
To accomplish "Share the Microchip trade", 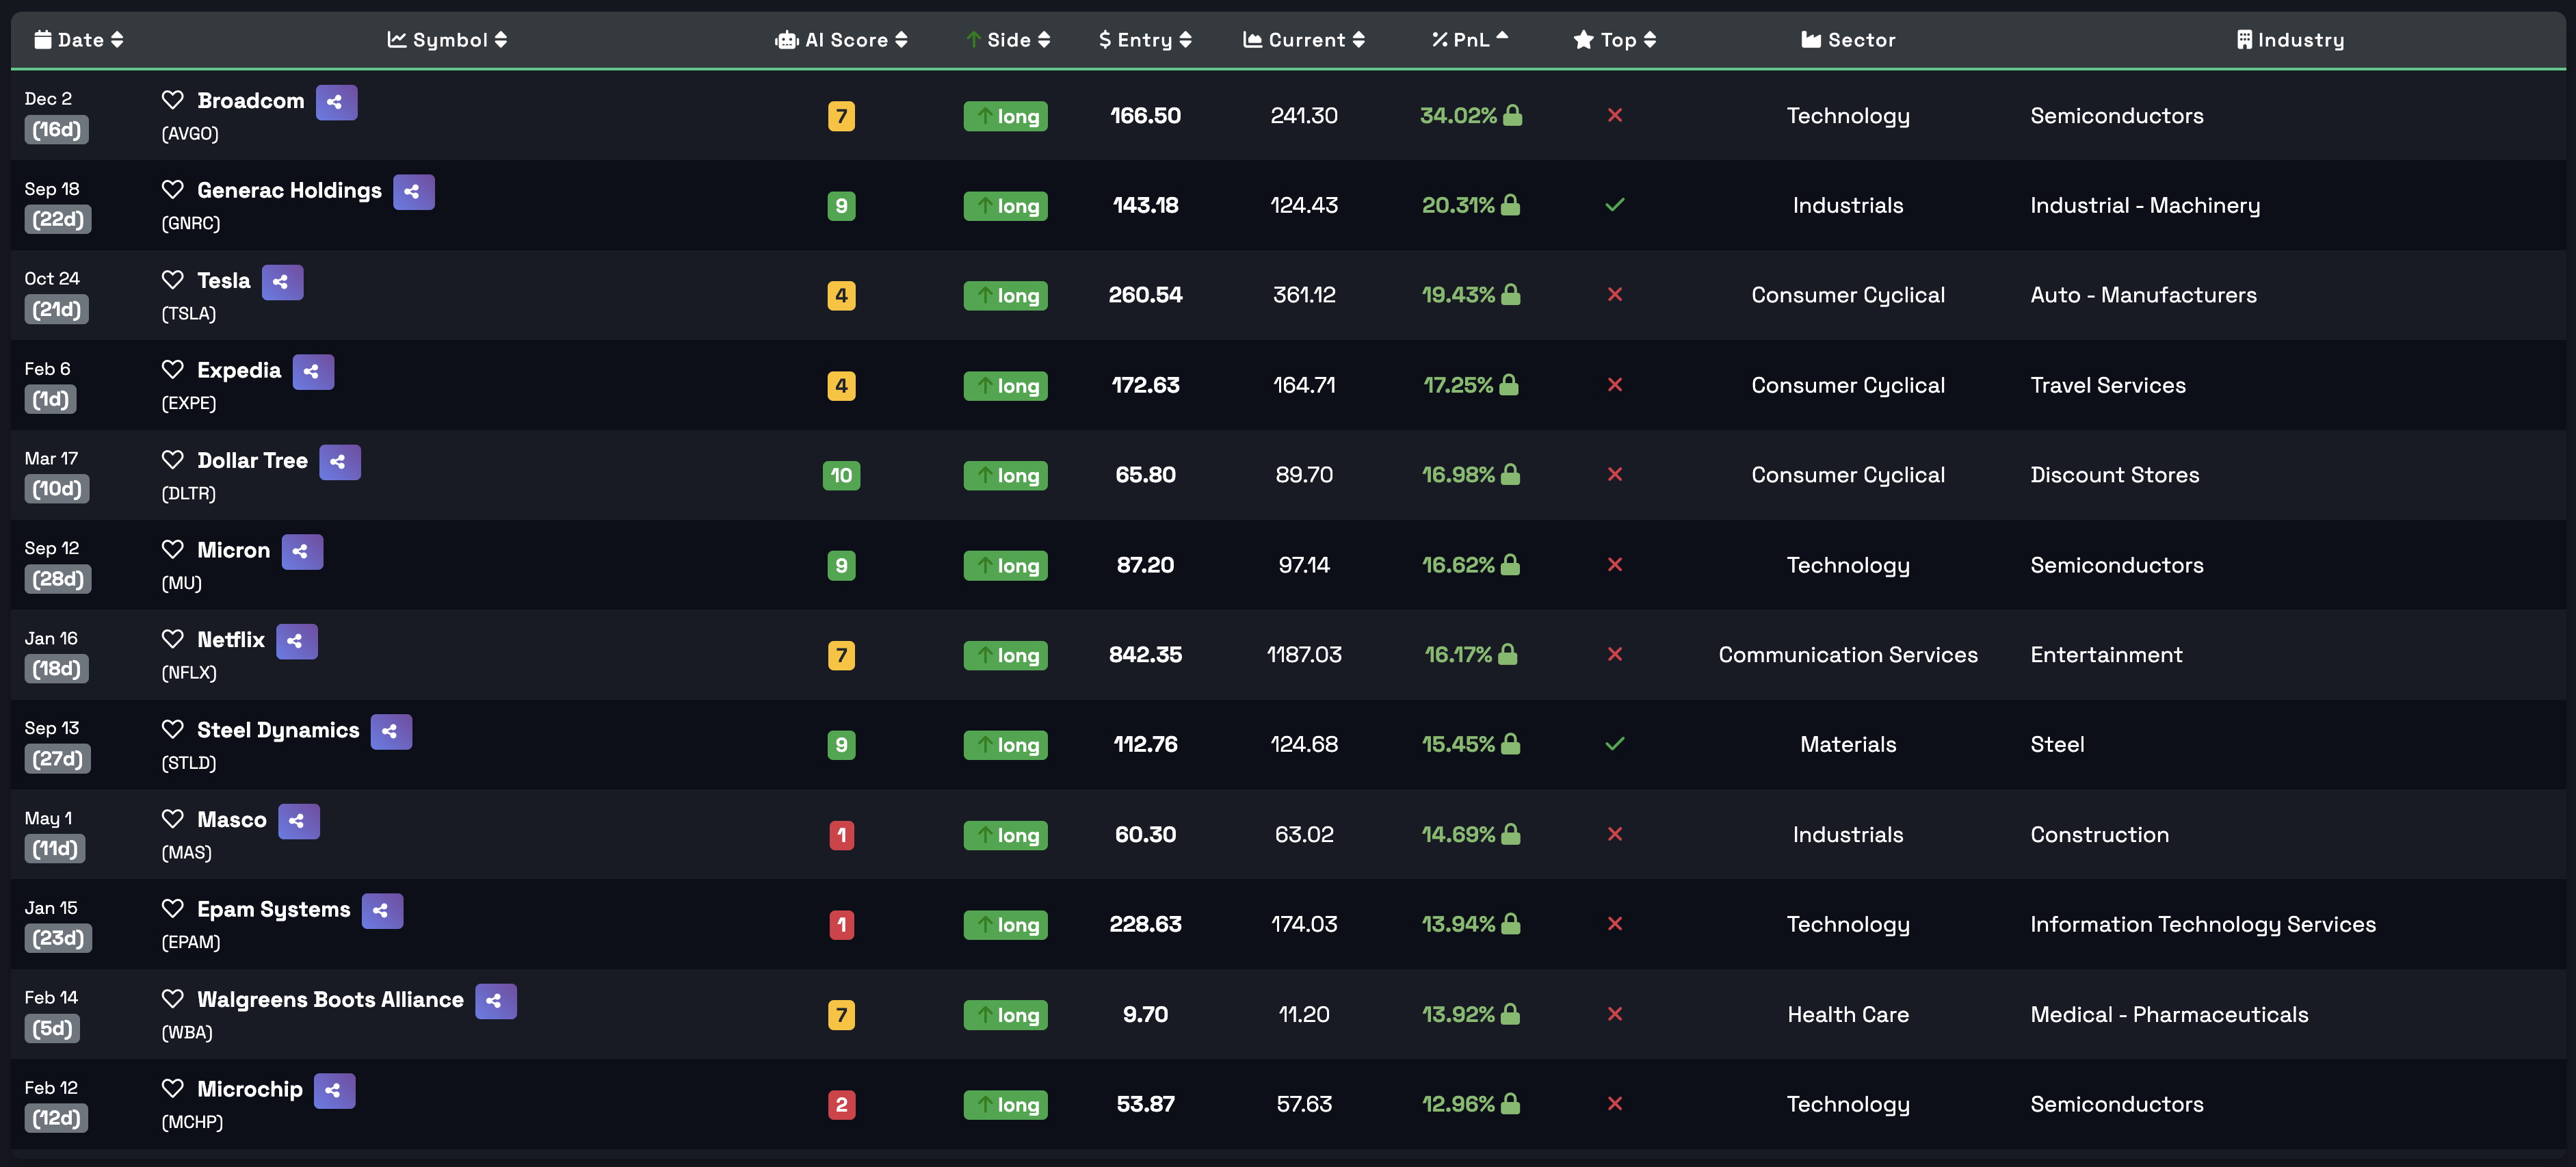I will coord(334,1091).
